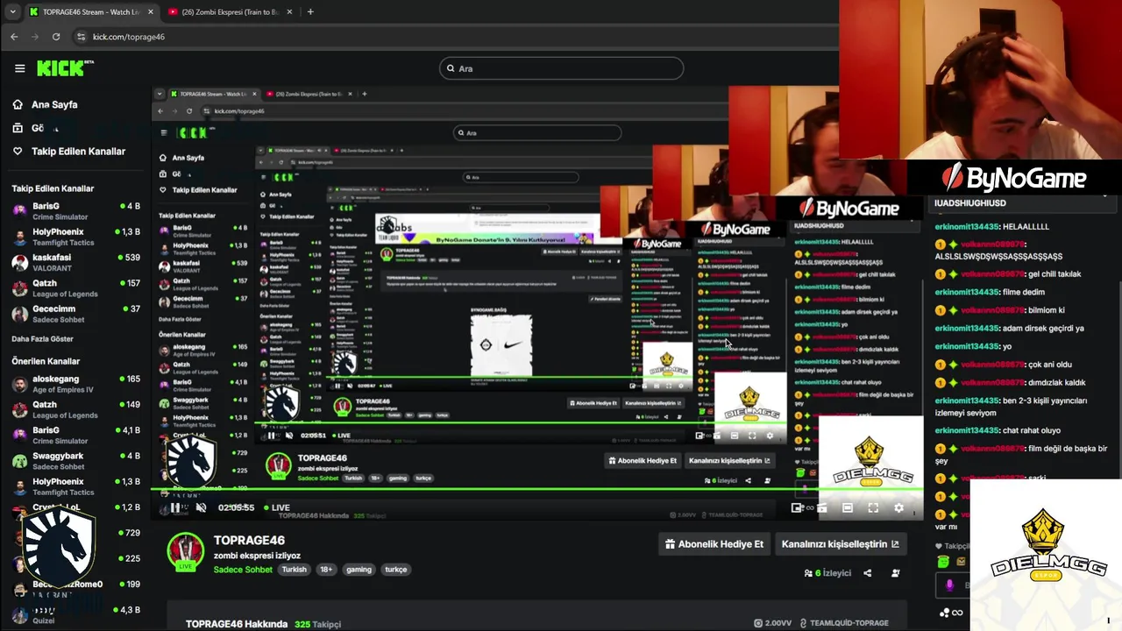Click the browser back arrow
This screenshot has height=631, width=1122.
[14, 37]
